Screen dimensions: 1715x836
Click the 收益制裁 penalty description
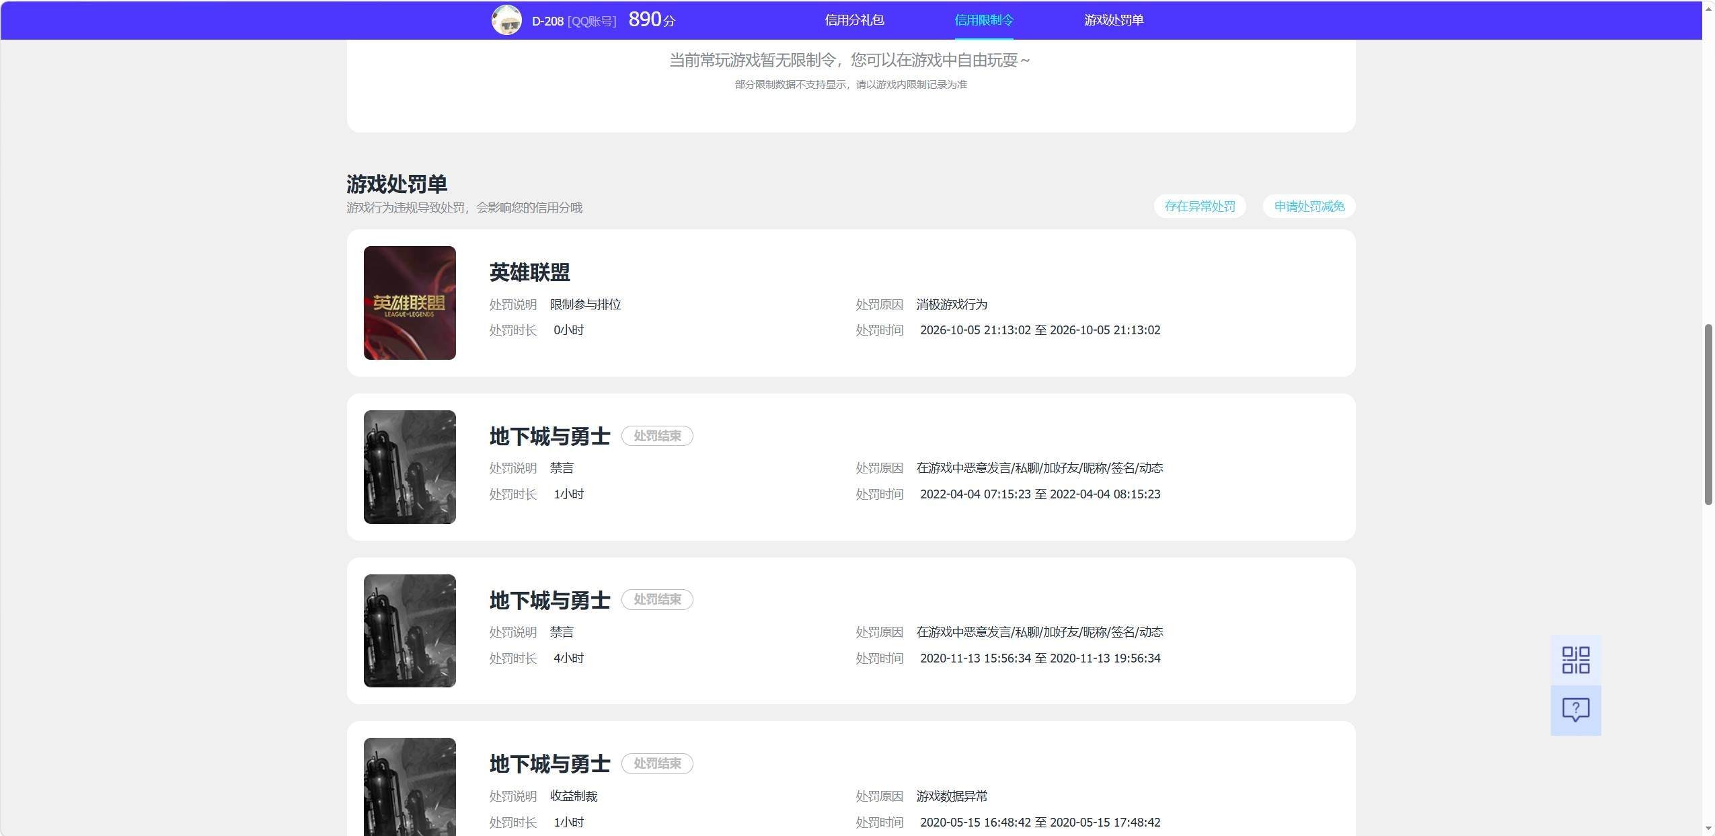click(574, 796)
